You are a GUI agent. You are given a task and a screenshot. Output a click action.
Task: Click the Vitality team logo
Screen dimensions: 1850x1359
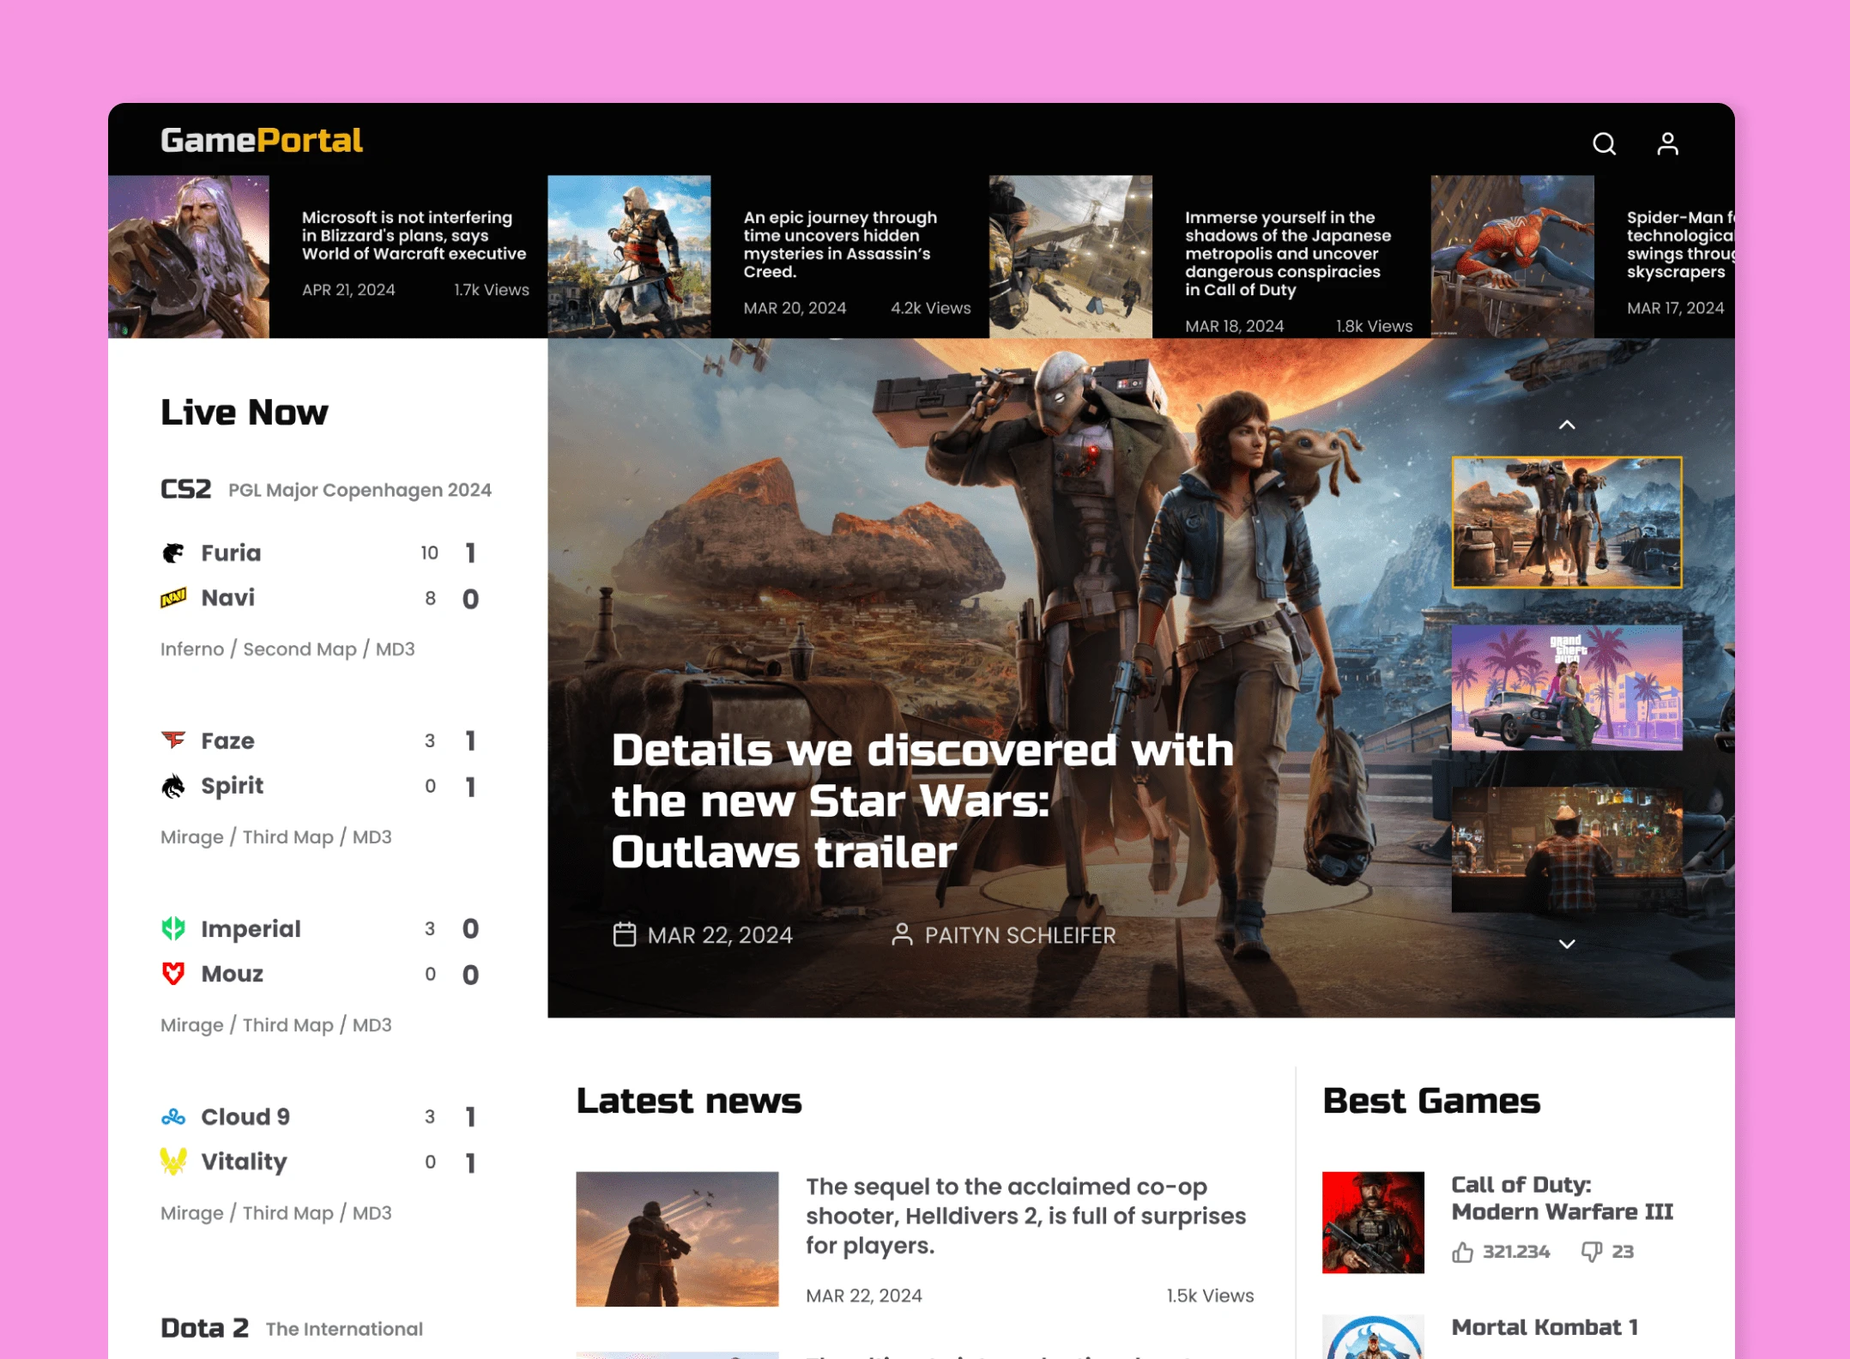point(173,1162)
